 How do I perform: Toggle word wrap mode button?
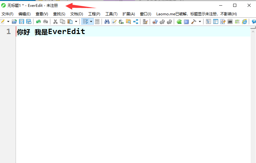pos(85,22)
